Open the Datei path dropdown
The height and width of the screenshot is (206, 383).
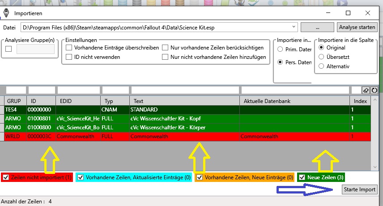(x=294, y=27)
